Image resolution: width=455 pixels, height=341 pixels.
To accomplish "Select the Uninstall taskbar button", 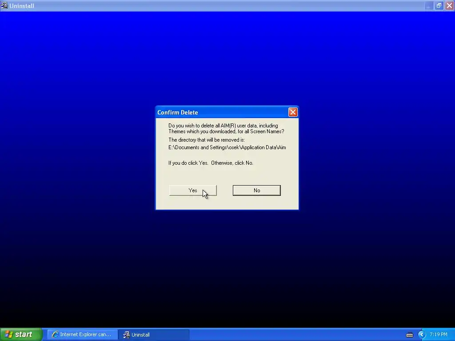I will click(x=154, y=334).
